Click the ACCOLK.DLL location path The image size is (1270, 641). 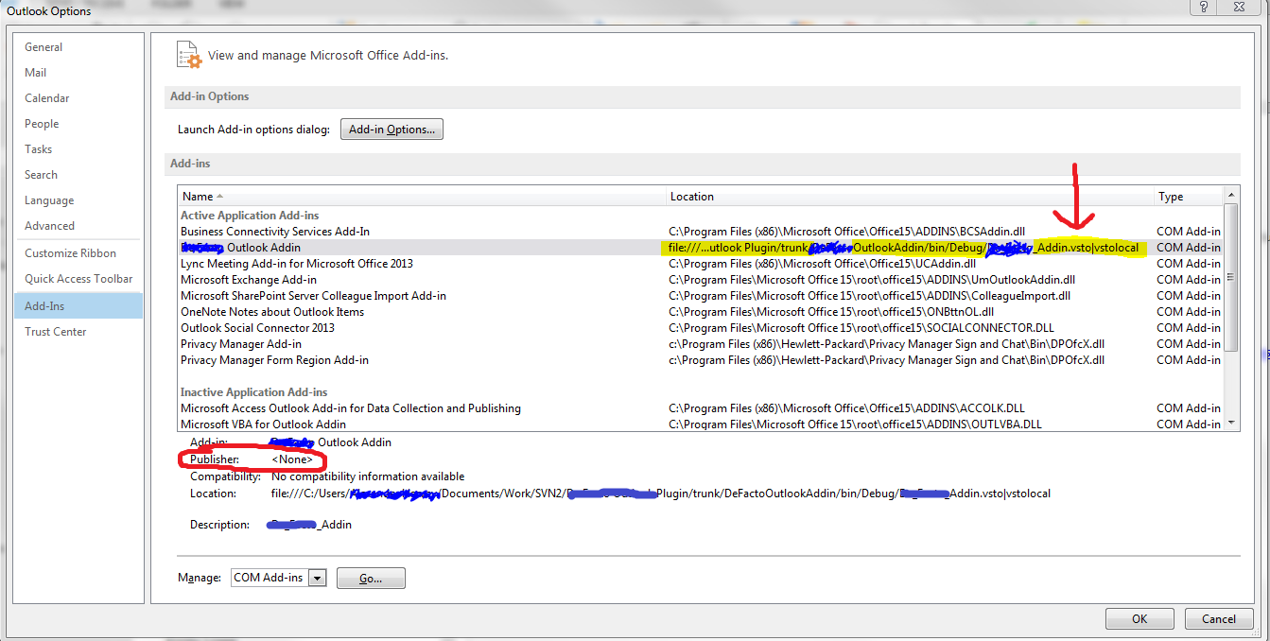pyautogui.click(x=845, y=408)
